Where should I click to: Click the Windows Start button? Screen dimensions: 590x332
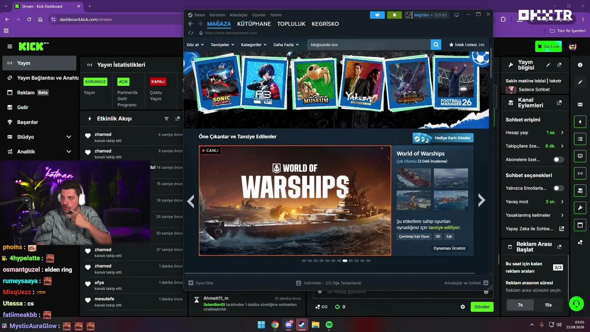[x=261, y=325]
